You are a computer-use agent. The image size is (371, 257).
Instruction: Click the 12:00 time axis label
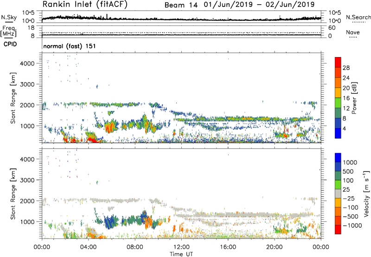tap(181, 247)
